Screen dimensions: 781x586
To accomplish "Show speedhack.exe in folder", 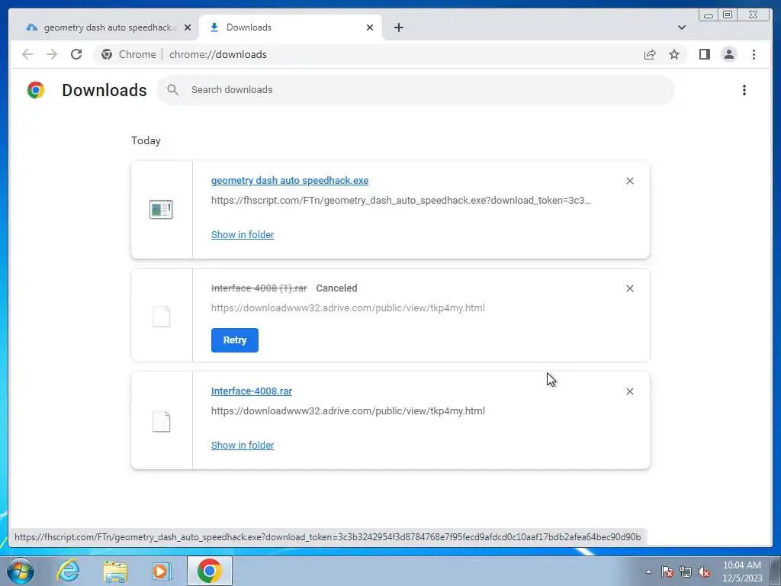I will pos(243,235).
